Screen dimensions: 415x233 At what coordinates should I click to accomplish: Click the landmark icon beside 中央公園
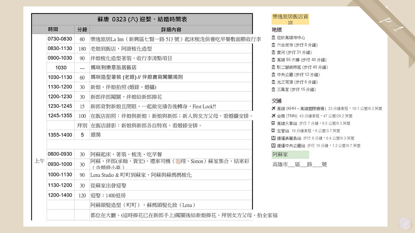point(274,75)
